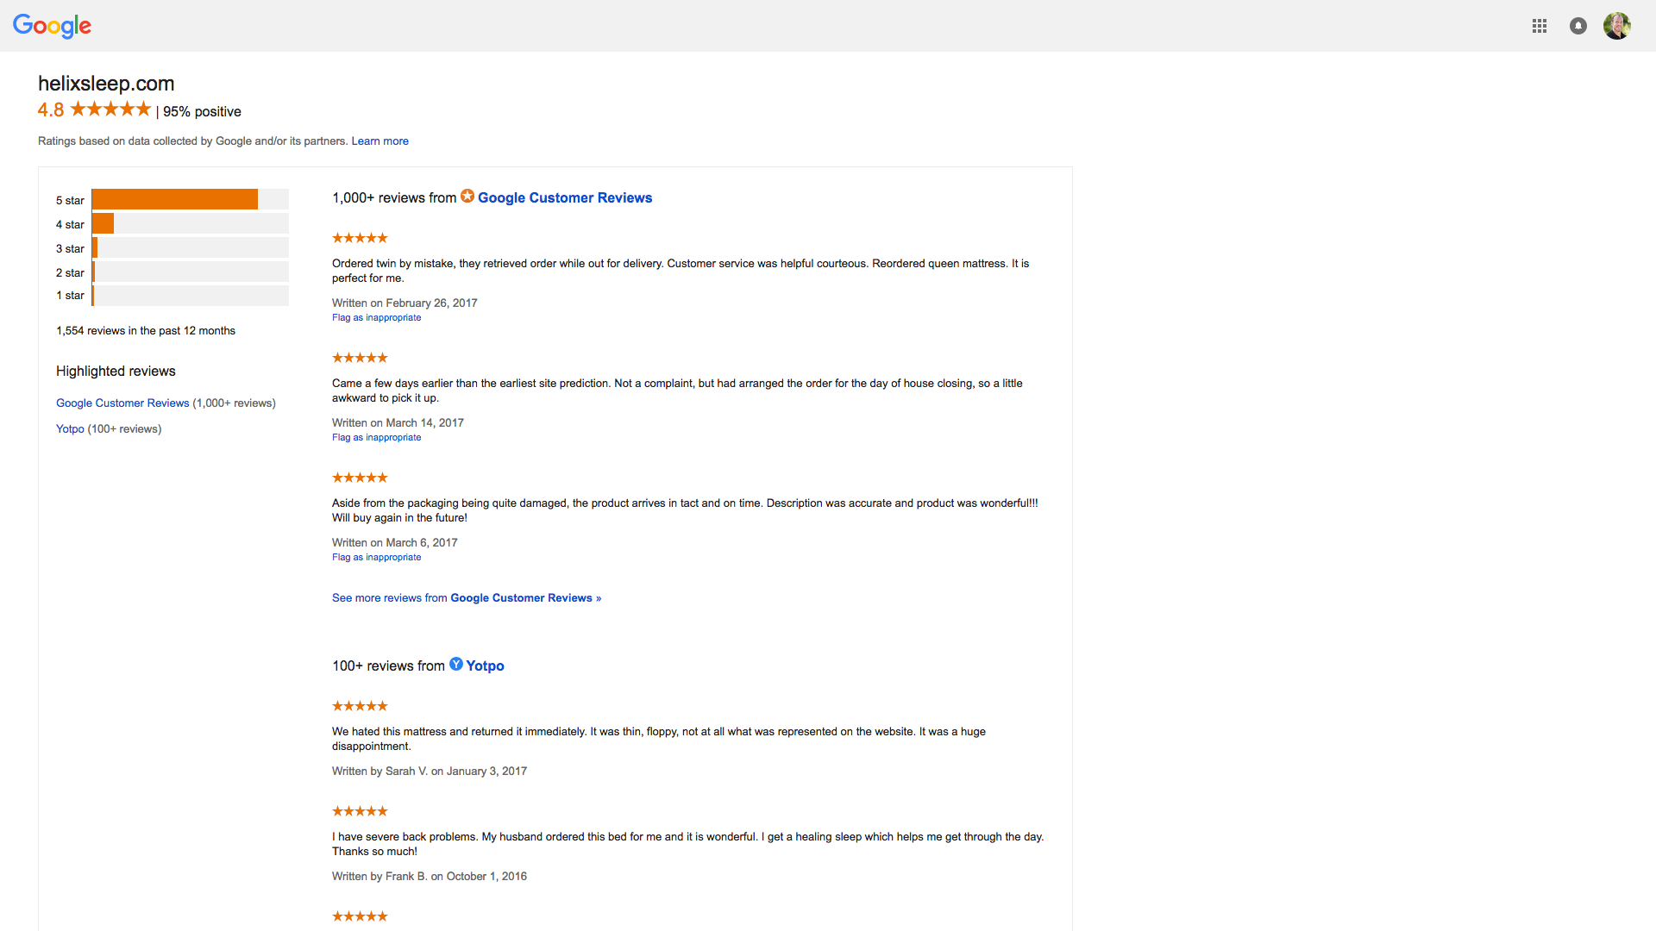Open the notifications bell icon
Image resolution: width=1656 pixels, height=931 pixels.
(1578, 26)
